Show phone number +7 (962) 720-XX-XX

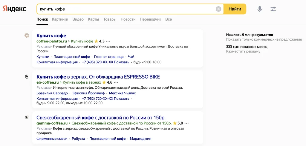[105, 99]
